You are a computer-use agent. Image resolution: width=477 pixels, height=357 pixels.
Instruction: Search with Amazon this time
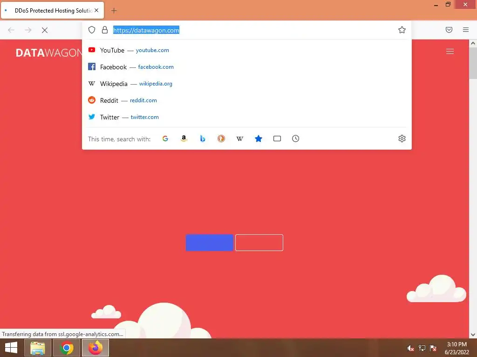[x=184, y=139]
